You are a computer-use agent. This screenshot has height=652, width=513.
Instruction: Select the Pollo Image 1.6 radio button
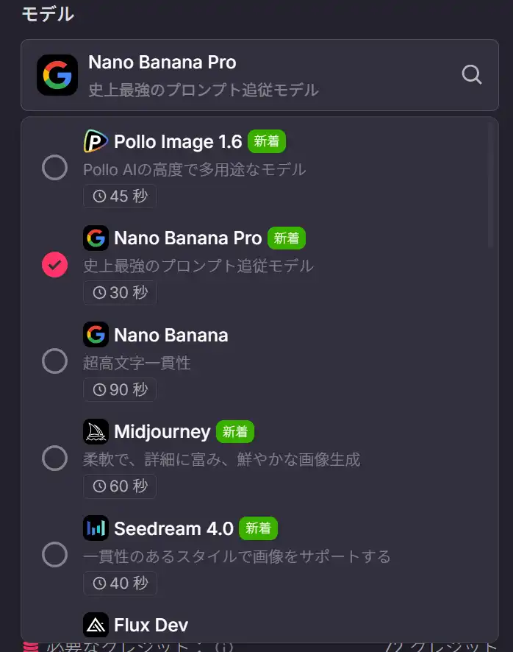pyautogui.click(x=54, y=168)
